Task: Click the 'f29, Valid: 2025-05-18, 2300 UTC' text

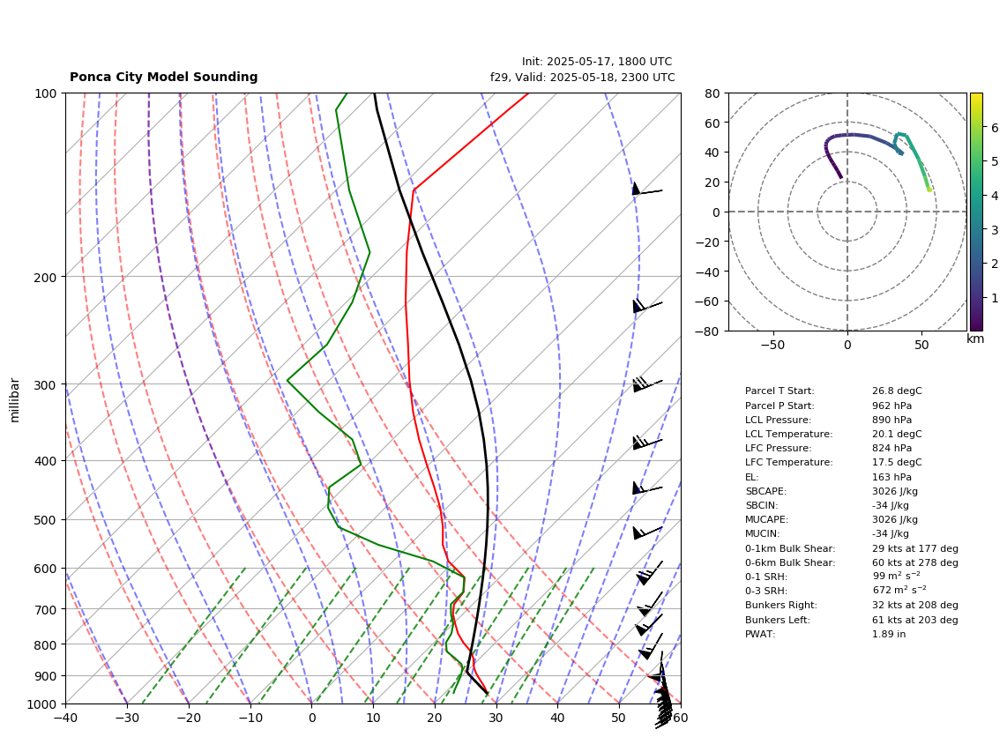Action: (583, 77)
